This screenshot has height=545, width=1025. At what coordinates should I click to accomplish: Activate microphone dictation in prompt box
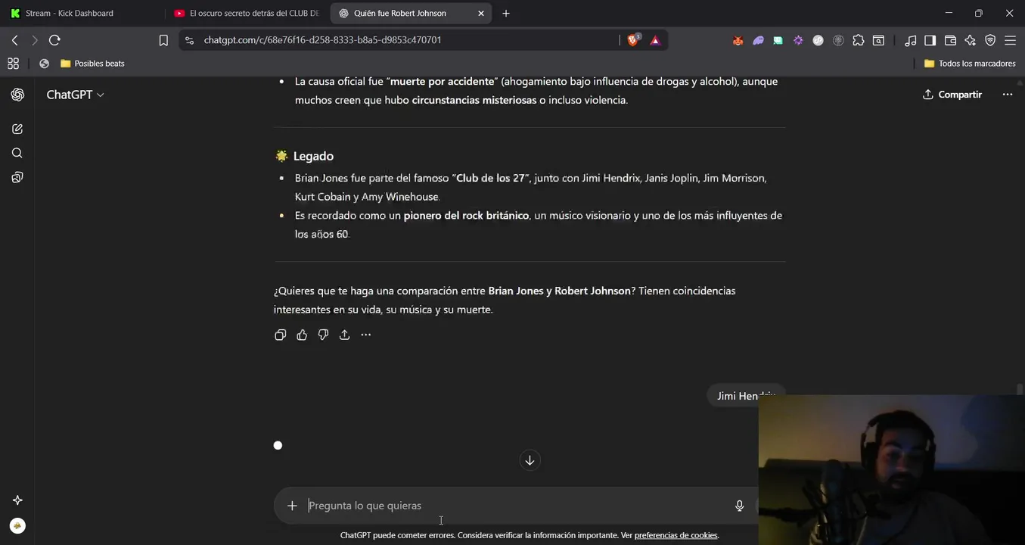pyautogui.click(x=740, y=506)
